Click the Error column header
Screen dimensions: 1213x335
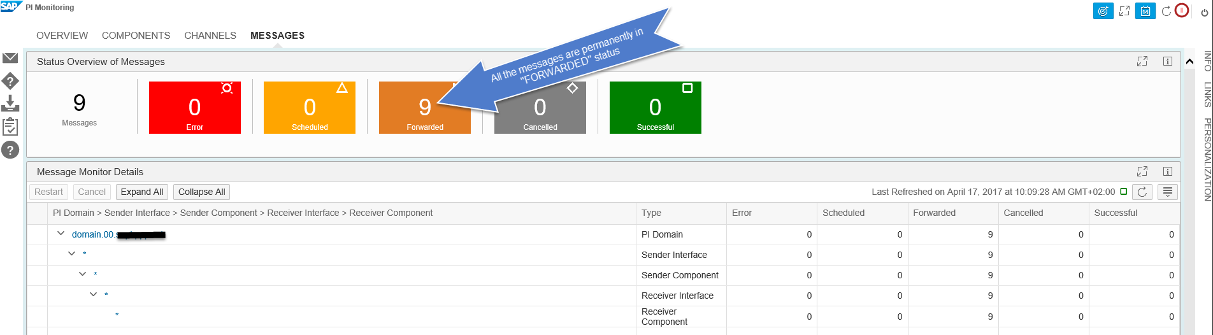tap(772, 213)
